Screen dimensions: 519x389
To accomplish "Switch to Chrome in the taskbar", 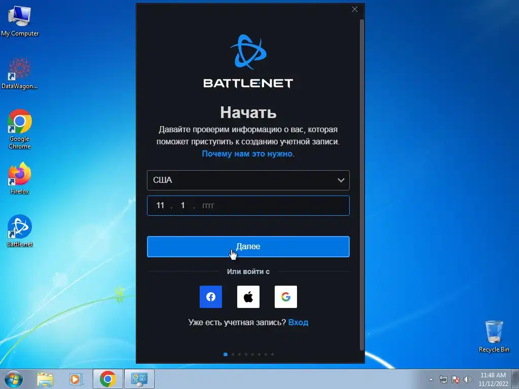I will 108,379.
